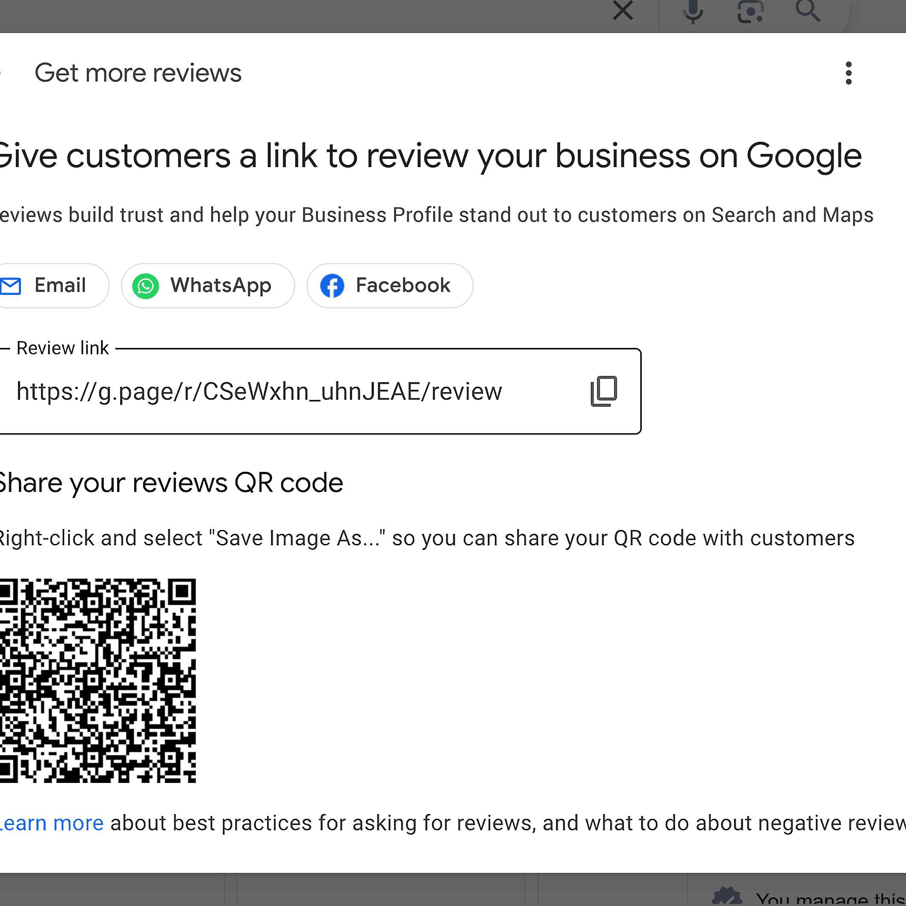Share review link via Email button
906x906 pixels.
[60, 285]
